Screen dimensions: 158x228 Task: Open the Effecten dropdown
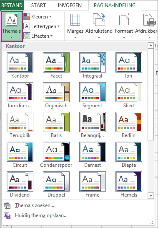(x=38, y=36)
